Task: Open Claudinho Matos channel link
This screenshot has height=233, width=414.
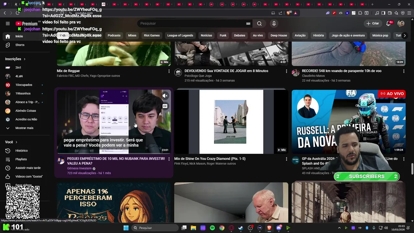Action: pos(313,76)
